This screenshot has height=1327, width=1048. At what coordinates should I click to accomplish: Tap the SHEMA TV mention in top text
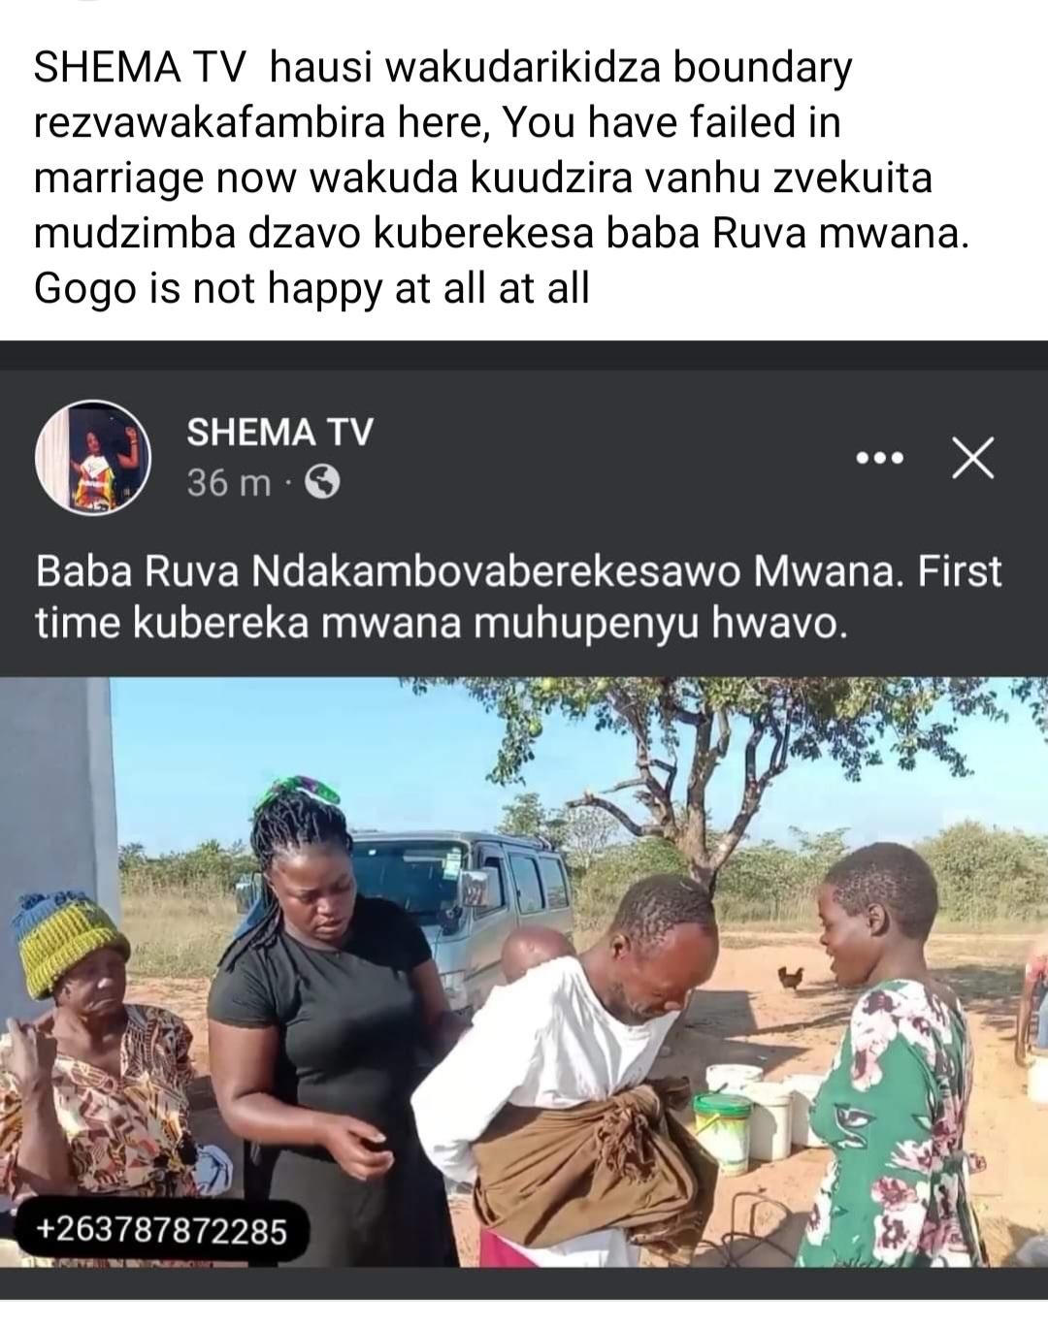(x=142, y=69)
